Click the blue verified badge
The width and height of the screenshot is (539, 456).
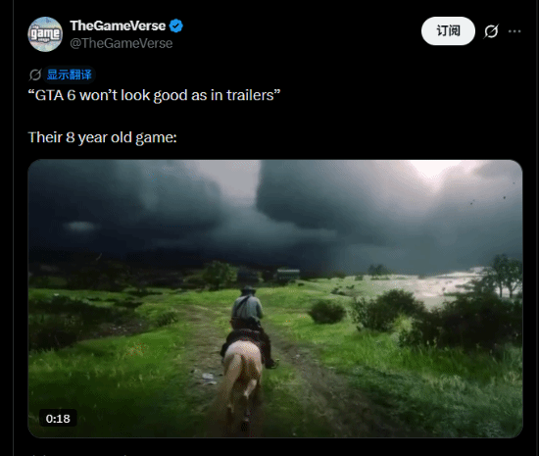click(176, 25)
